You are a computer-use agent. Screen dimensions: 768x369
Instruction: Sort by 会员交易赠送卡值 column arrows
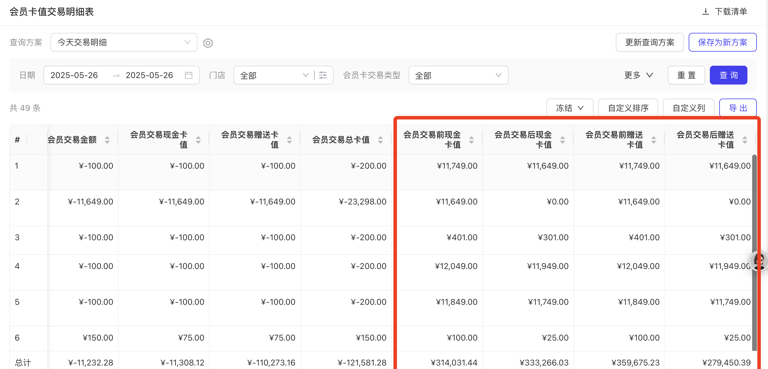click(289, 140)
